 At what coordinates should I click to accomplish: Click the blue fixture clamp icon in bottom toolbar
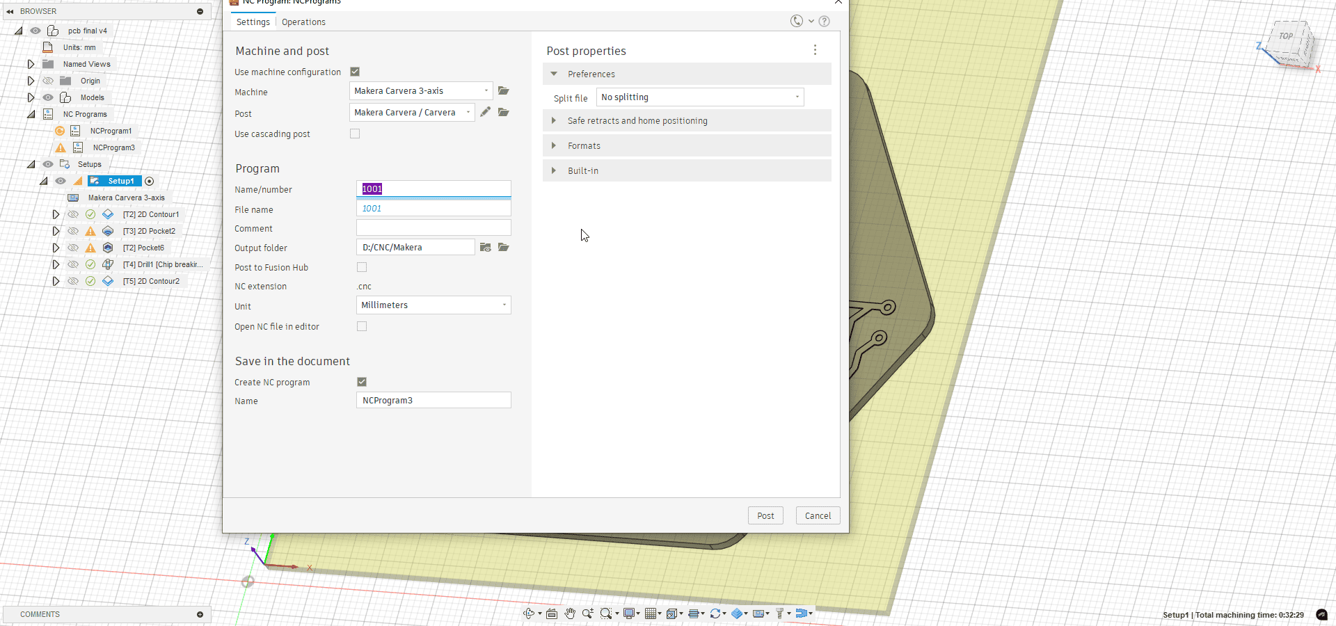pos(802,613)
